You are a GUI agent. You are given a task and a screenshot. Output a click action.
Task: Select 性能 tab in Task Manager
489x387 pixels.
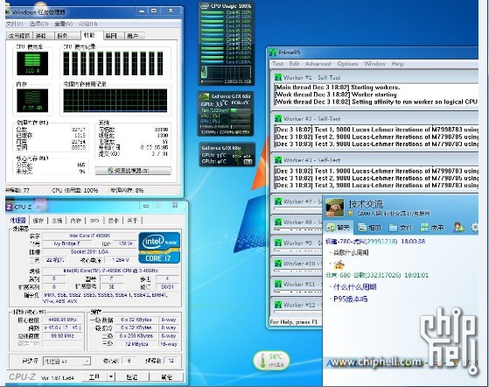(91, 35)
